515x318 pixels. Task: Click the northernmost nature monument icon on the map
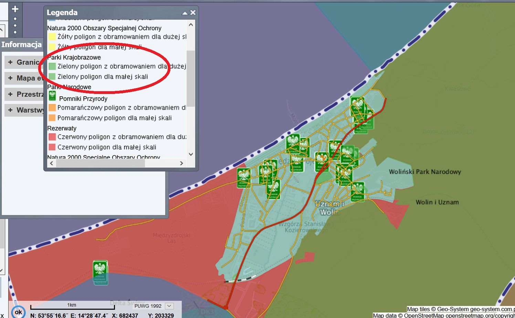coord(358,106)
